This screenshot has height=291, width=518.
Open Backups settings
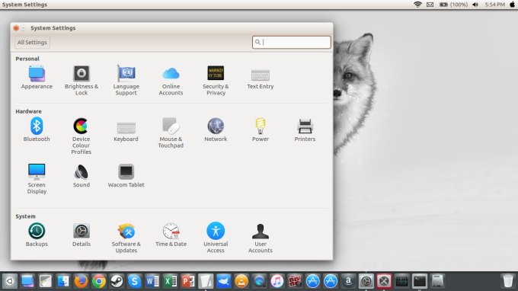pos(37,235)
